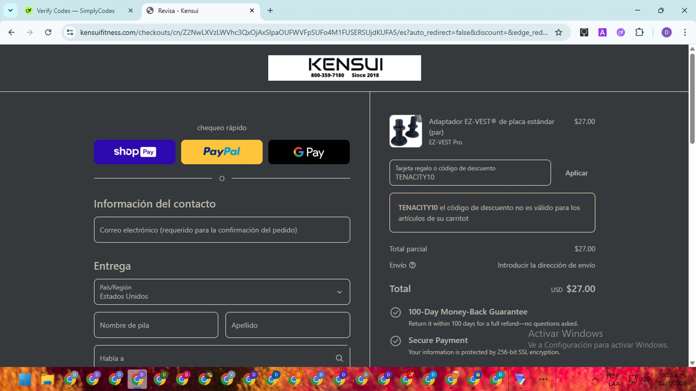Show hidden system tray icons

(x=594, y=379)
